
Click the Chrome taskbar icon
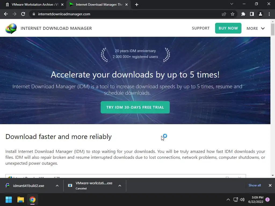point(32,200)
